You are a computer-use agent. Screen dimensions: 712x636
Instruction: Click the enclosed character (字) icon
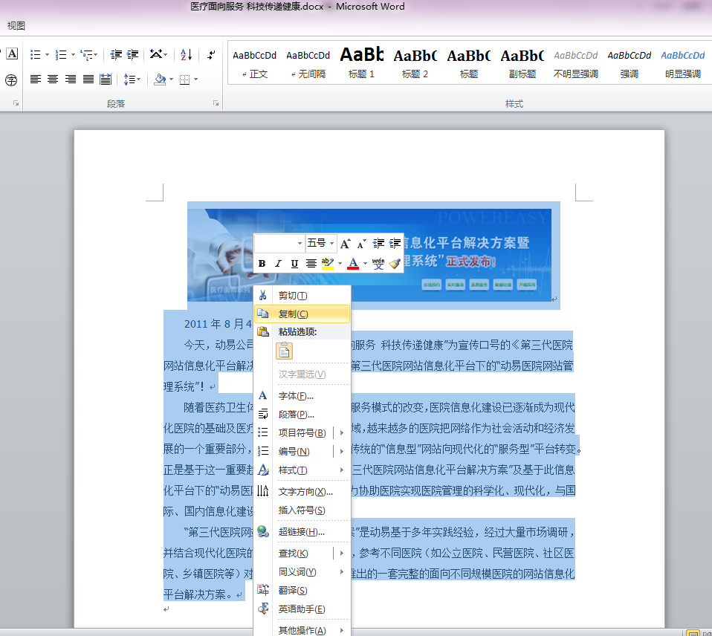pos(11,79)
